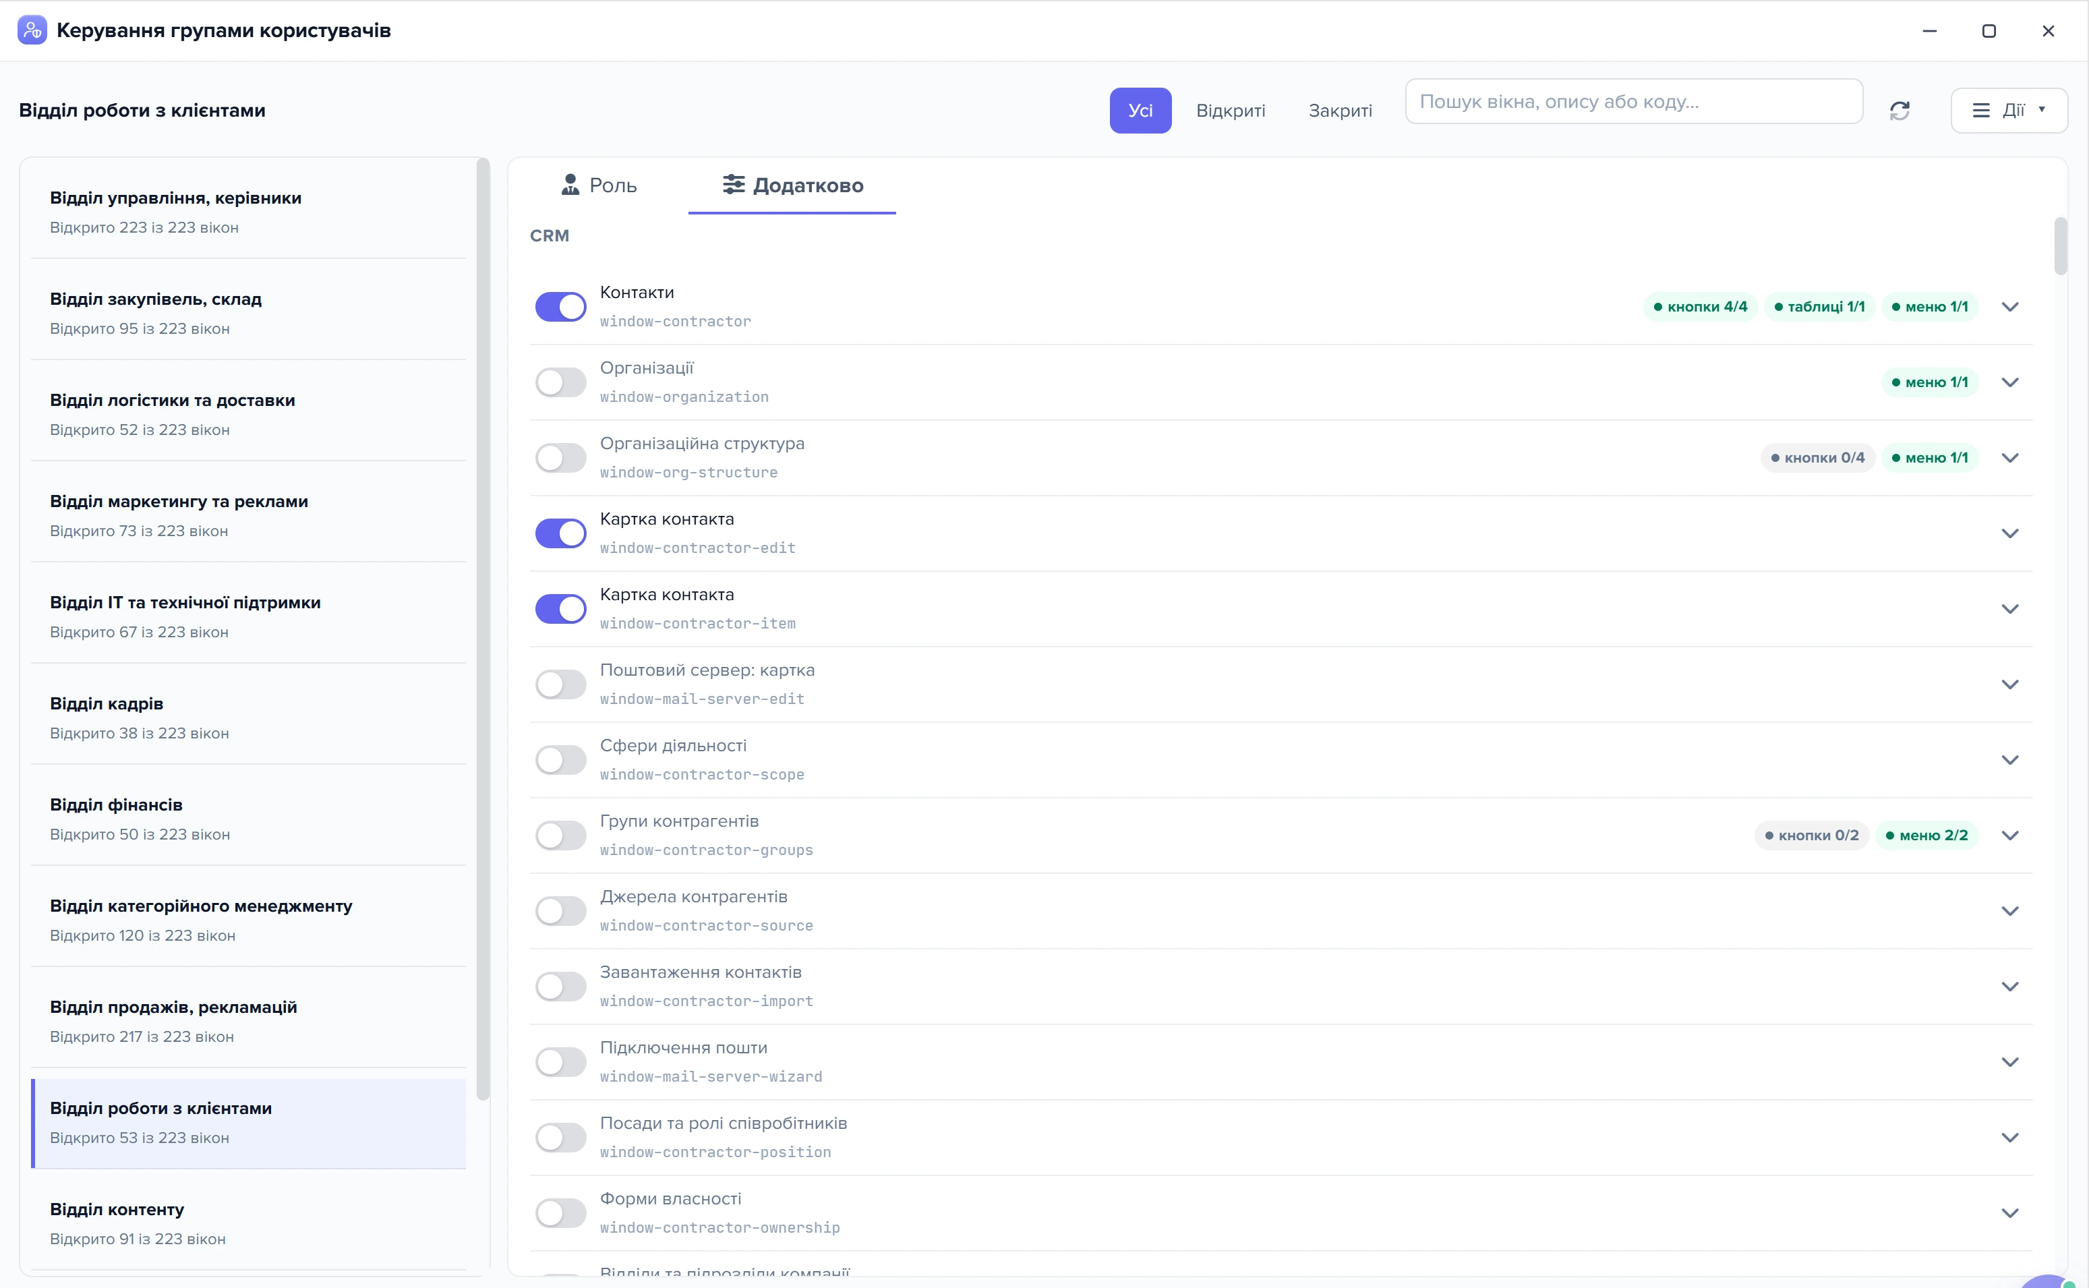
Task: Enable the Завантаження контактів toggle
Action: click(560, 987)
